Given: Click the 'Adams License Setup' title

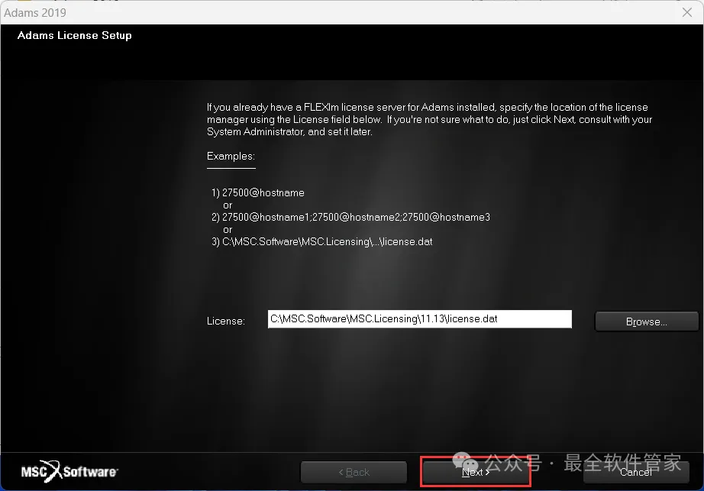Looking at the screenshot, I should click(x=75, y=35).
